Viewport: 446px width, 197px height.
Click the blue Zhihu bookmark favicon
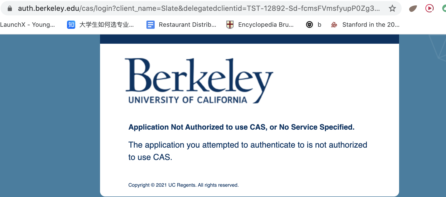pos(71,25)
